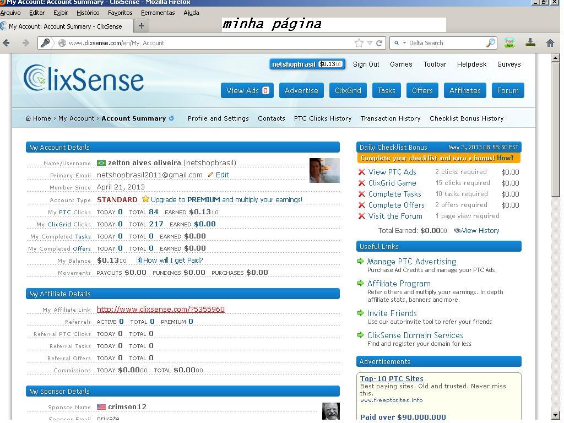This screenshot has height=423, width=564.
Task: Open a new tab with the plus button
Action: pyautogui.click(x=142, y=26)
